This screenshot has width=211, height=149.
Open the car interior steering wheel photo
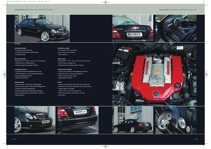pos(176,28)
